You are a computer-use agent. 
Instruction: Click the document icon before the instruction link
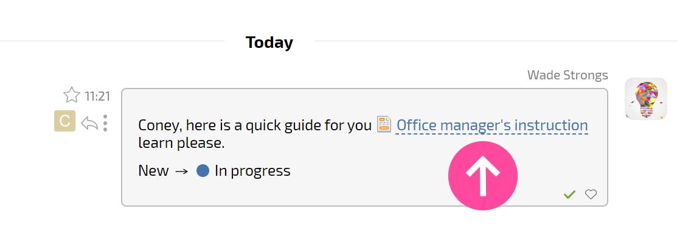384,124
